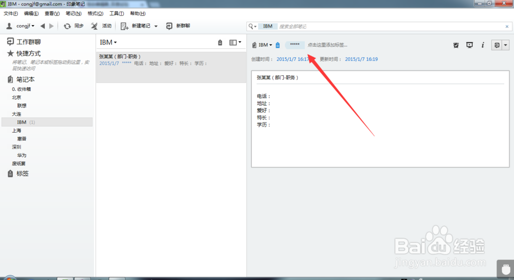
Task: Clear the search with the X
Action: (507, 27)
